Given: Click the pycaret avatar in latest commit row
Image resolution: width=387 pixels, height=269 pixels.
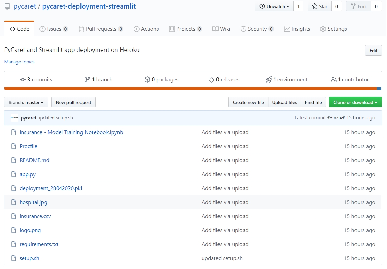Looking at the screenshot, I should pos(14,118).
